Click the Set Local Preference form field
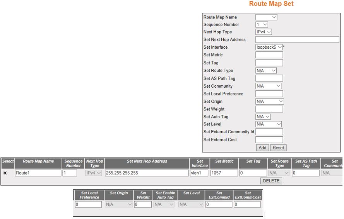Screen dimensions: 344x219 269,94
